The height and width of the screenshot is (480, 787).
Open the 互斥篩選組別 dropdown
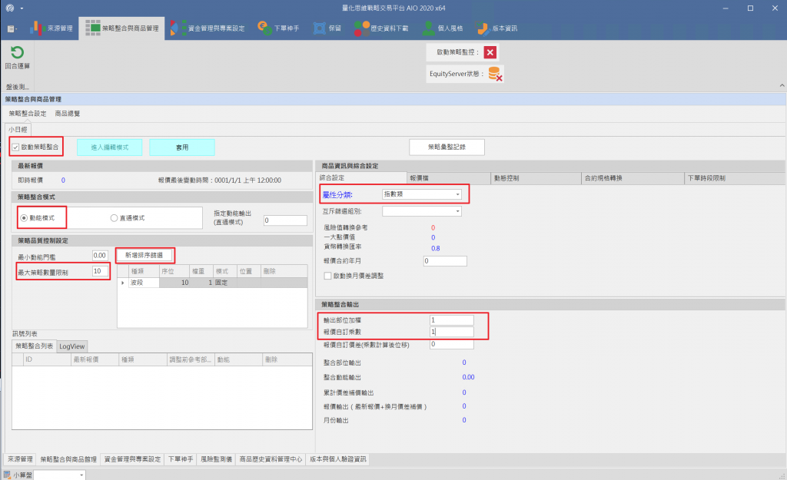click(x=457, y=210)
